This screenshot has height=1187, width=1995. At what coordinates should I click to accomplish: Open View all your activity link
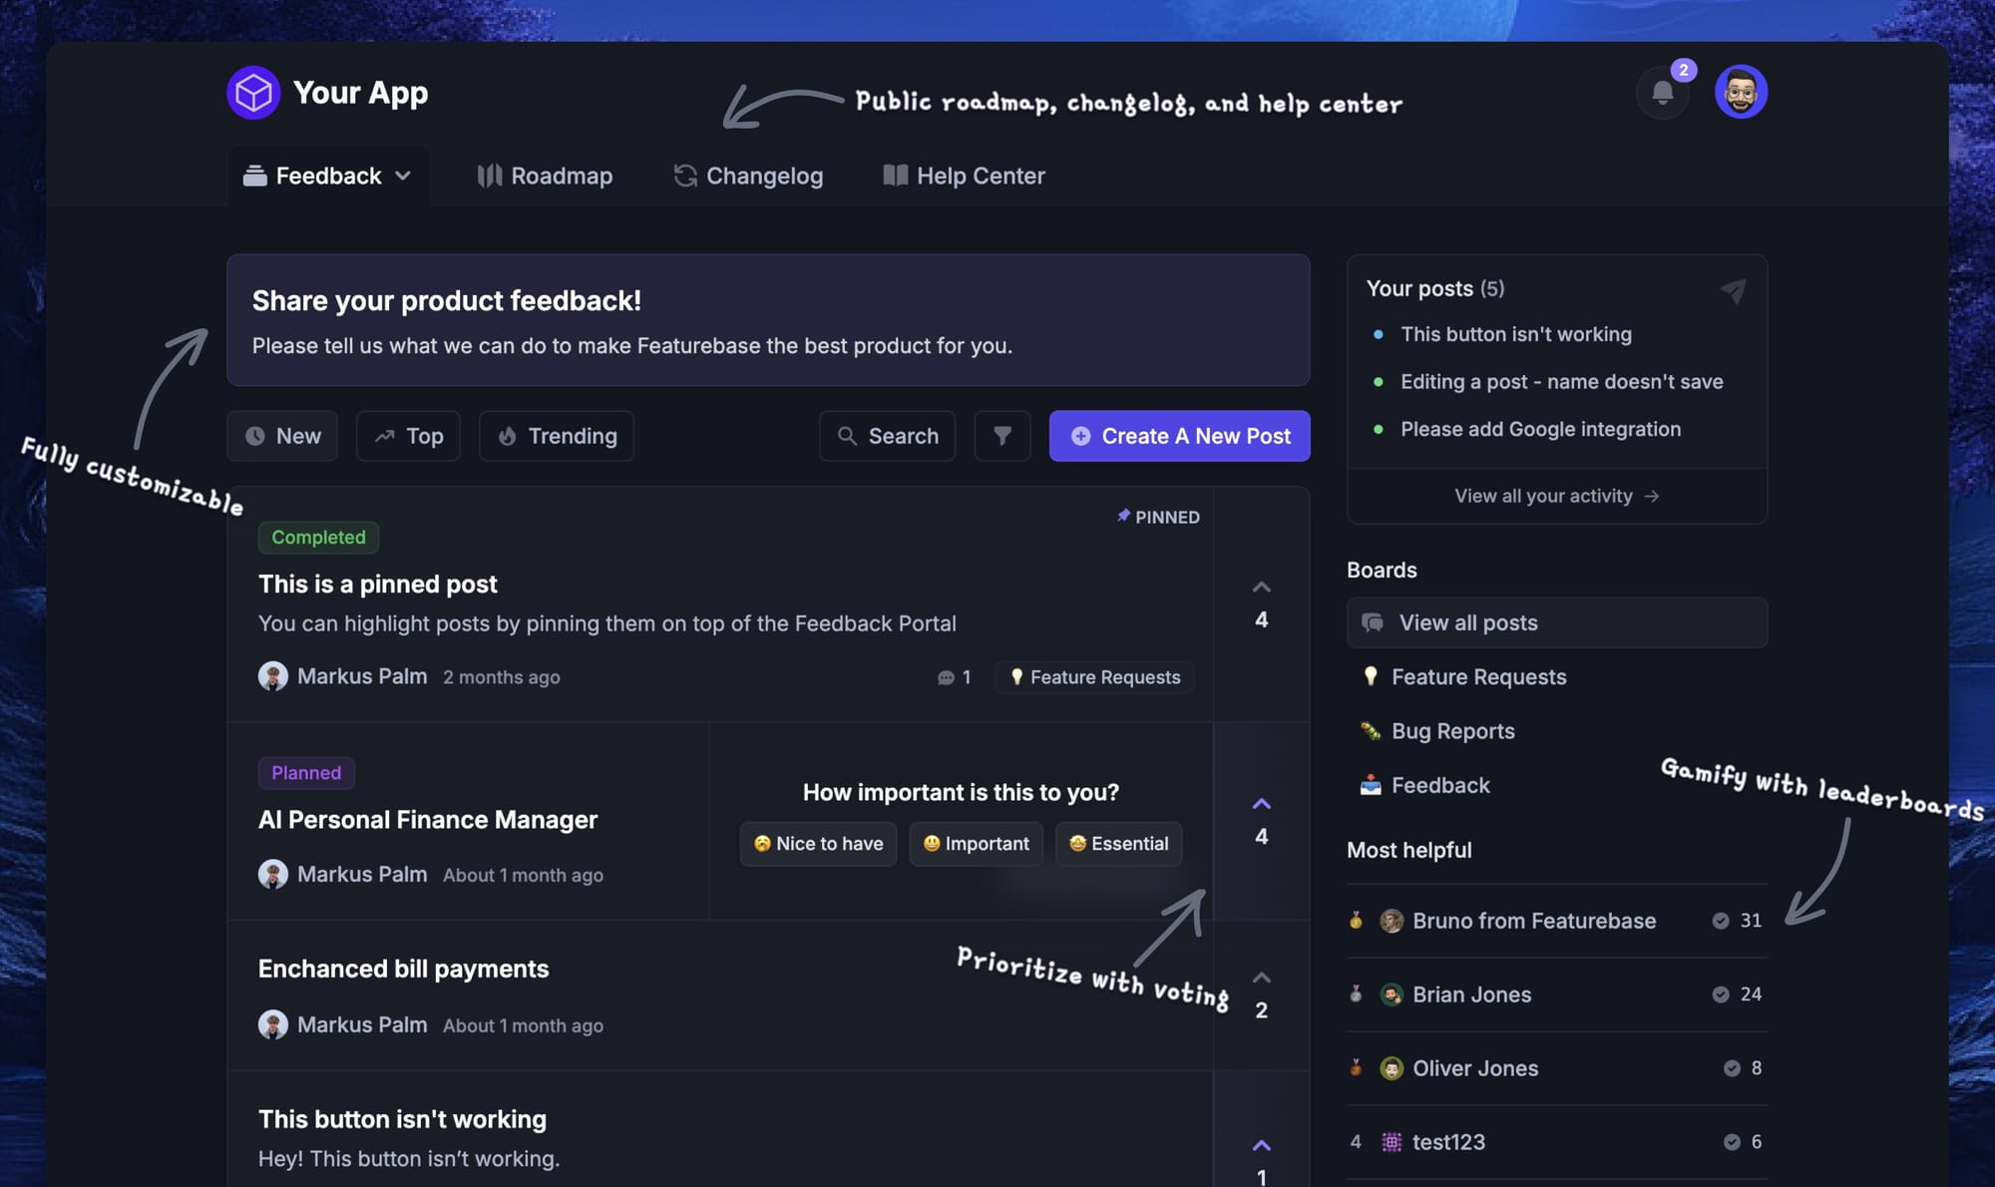click(x=1554, y=496)
